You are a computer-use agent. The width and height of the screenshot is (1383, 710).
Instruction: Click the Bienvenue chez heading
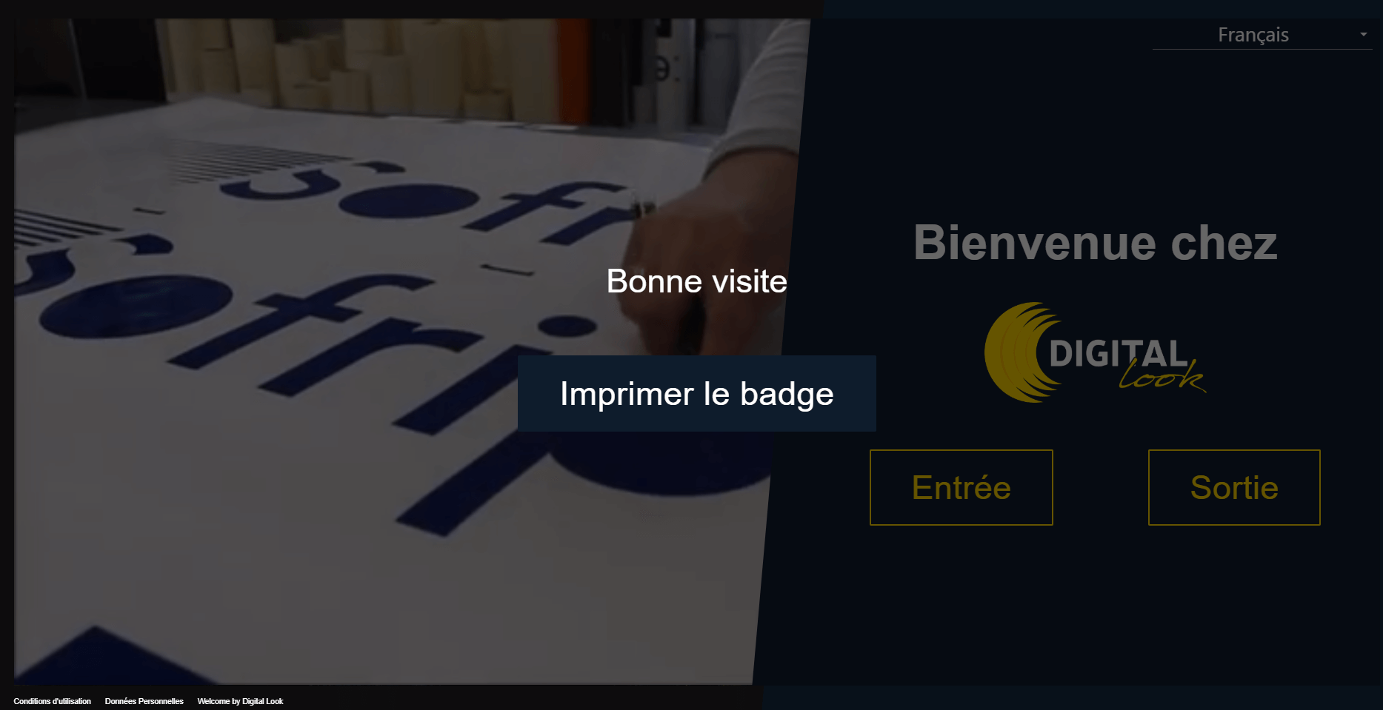point(1095,242)
